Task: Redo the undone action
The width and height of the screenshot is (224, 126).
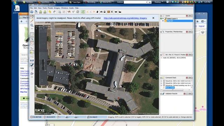Action: point(55,12)
